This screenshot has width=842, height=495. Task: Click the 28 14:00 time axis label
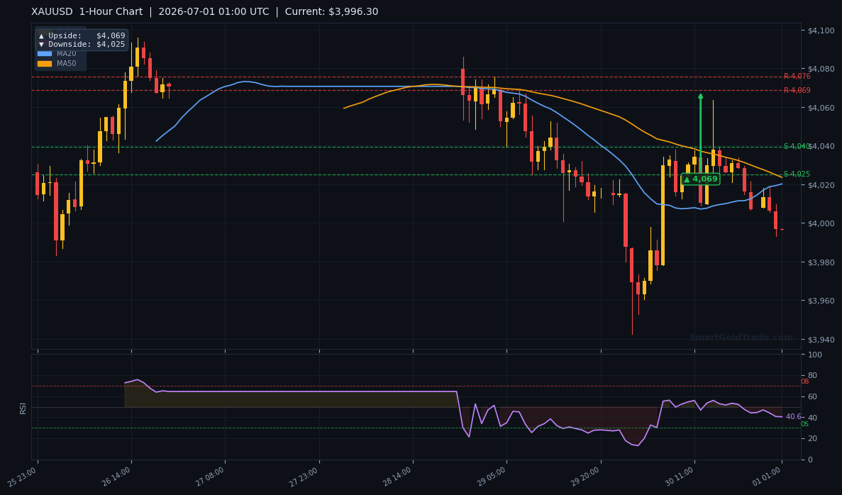[x=398, y=477]
